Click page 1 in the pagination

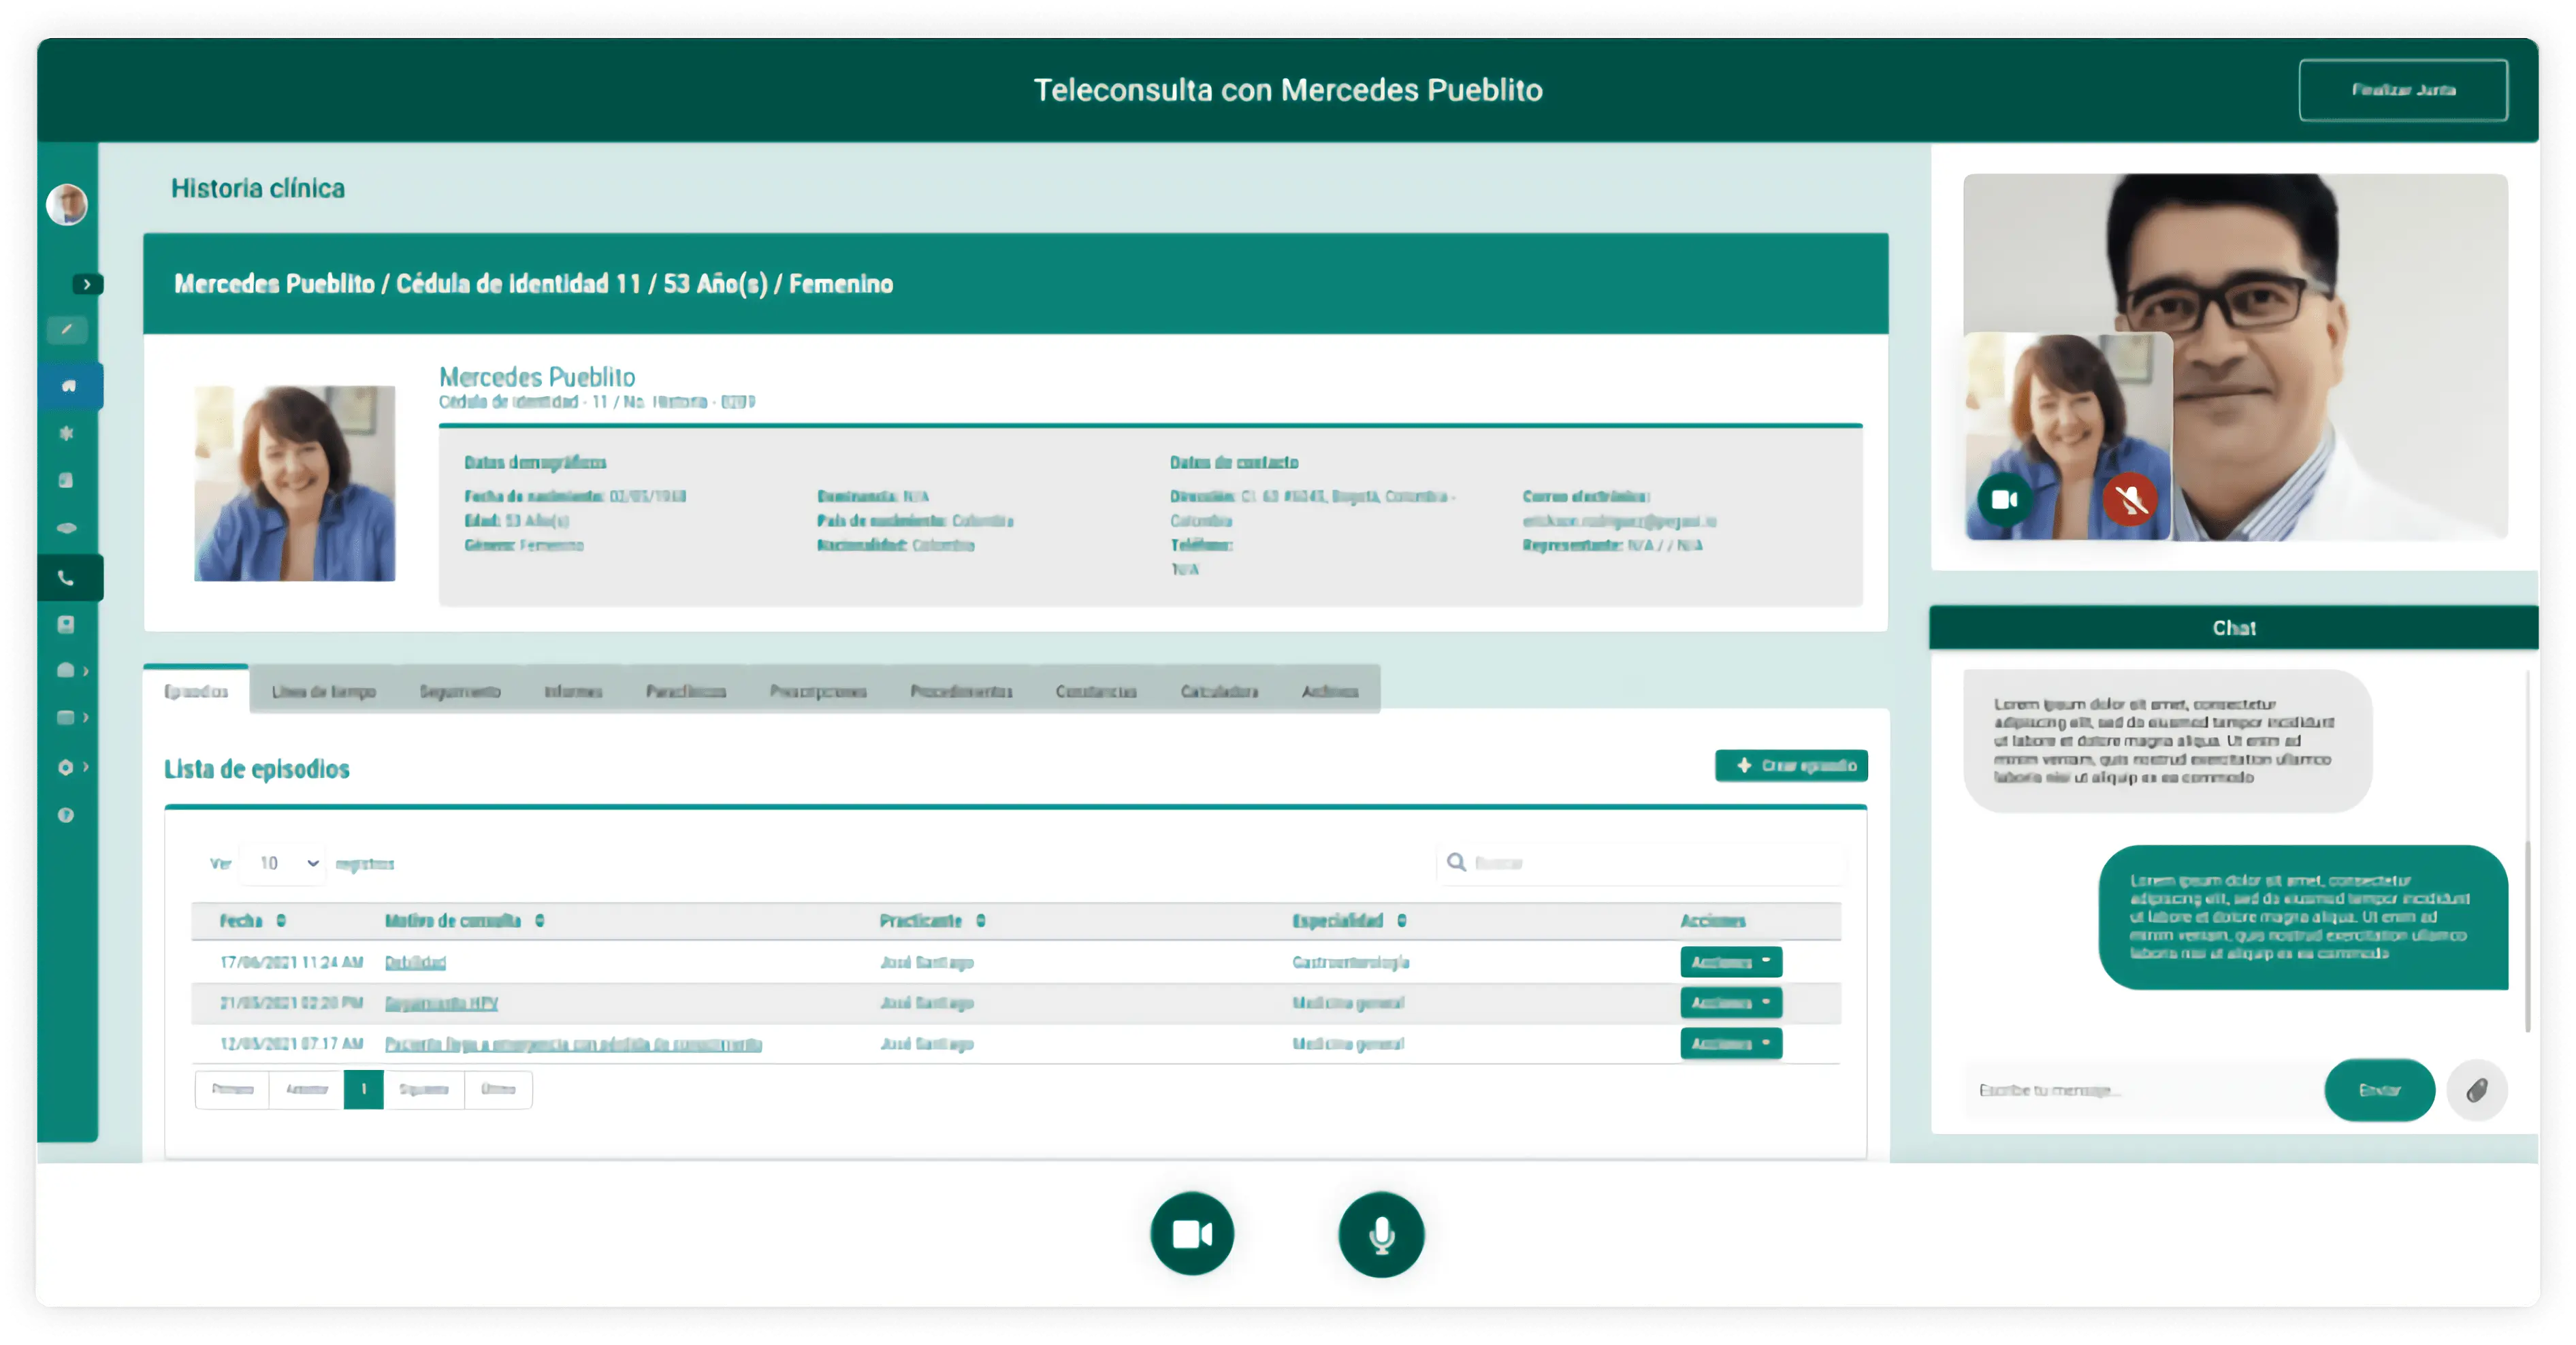363,1089
